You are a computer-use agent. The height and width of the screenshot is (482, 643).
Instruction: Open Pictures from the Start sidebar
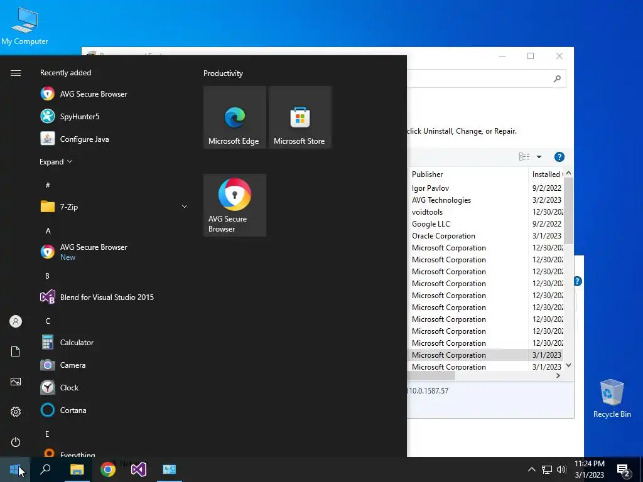click(16, 382)
